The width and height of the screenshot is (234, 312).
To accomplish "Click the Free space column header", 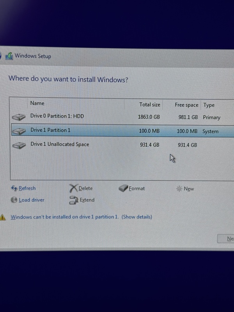I will [x=186, y=105].
